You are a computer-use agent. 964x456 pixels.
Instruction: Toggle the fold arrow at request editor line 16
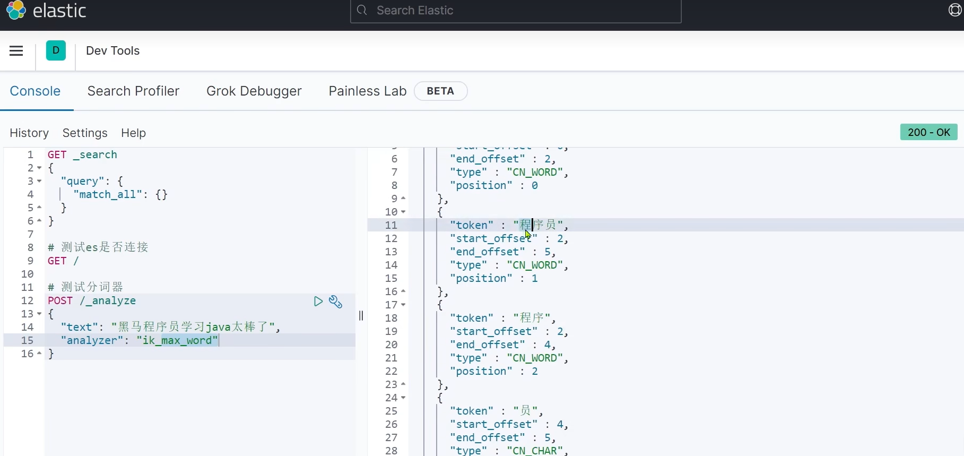[39, 354]
